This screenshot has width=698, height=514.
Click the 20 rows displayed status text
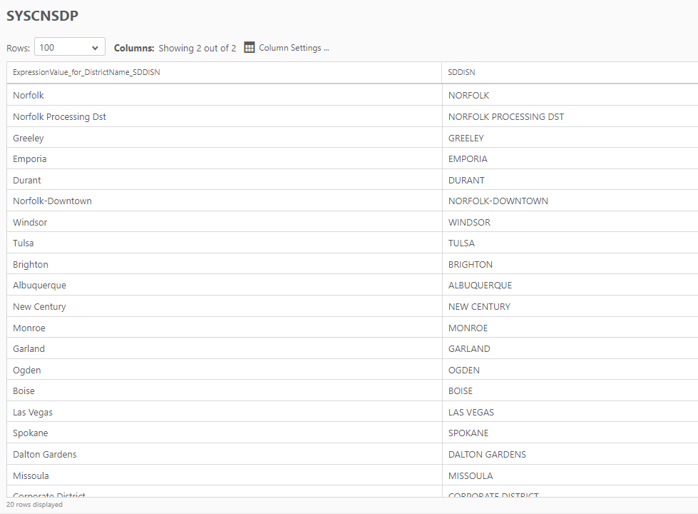(34, 504)
